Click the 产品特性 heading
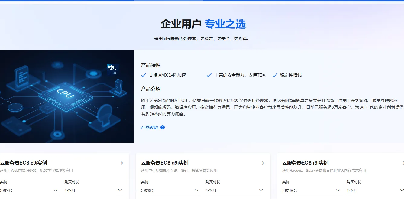This screenshot has width=404, height=199. (151, 65)
